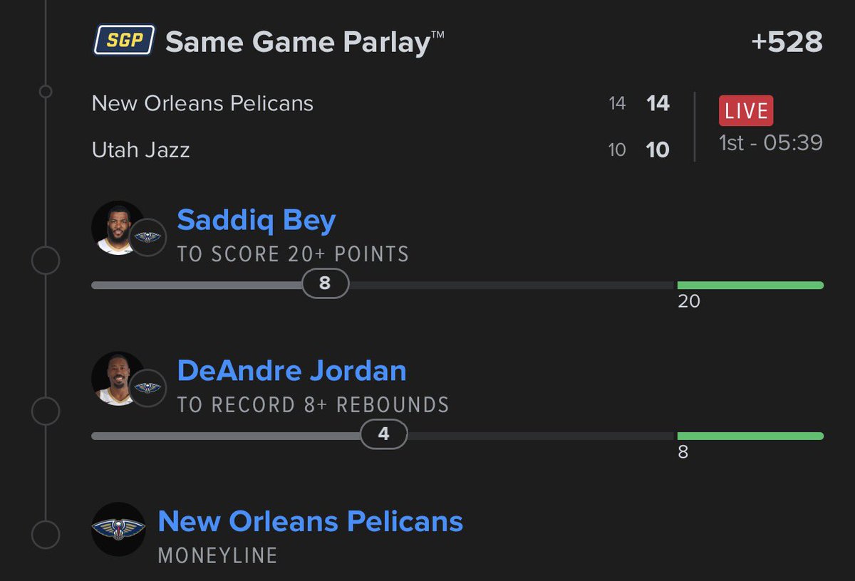
Task: Click the 4 rebounds progress marker
Action: (383, 434)
